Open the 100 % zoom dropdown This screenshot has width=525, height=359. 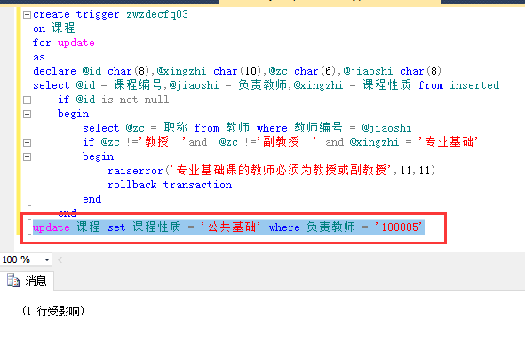click(x=47, y=259)
